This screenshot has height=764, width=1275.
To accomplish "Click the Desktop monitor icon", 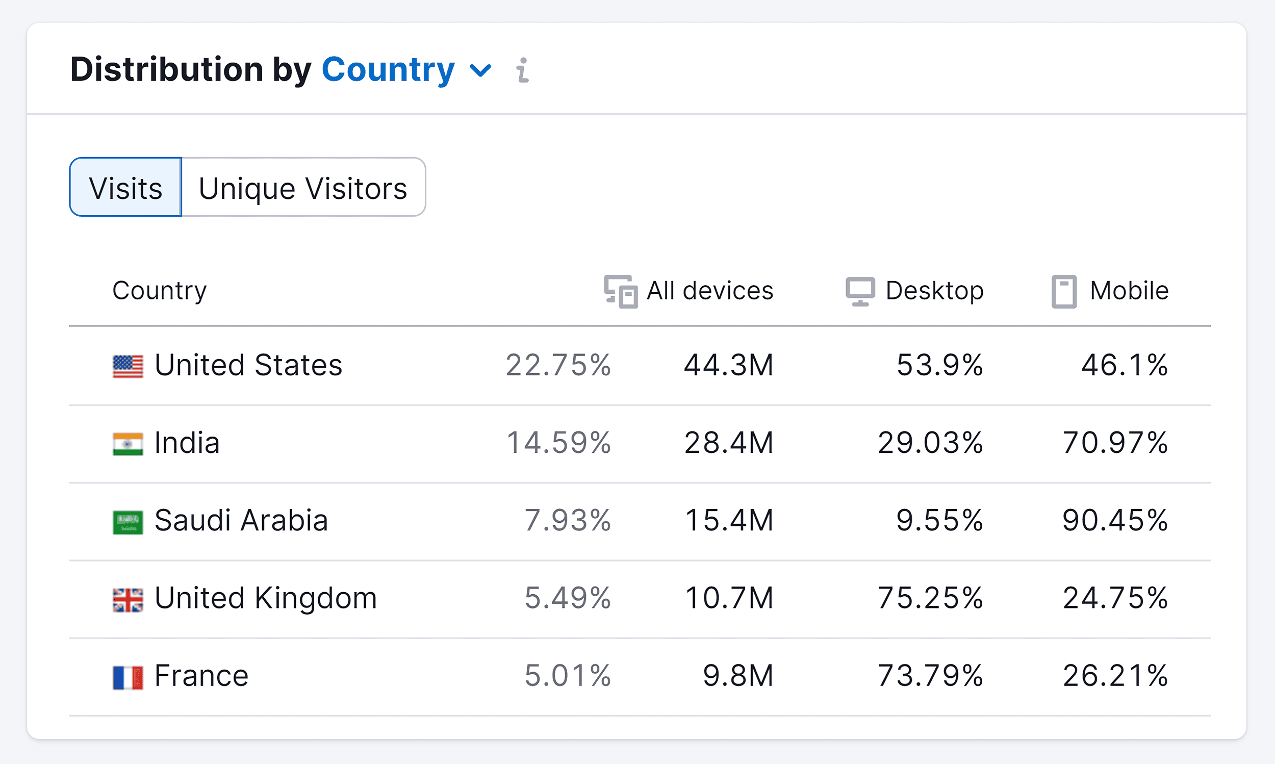I will click(x=860, y=291).
